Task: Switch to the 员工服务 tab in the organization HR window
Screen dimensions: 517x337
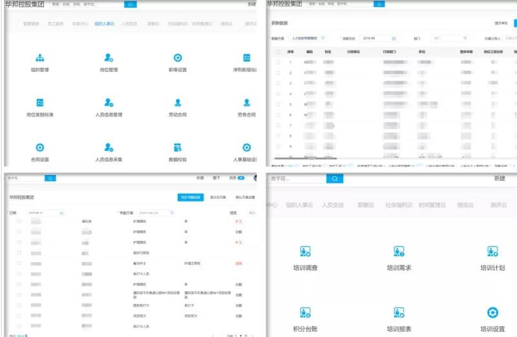Action: pos(56,24)
